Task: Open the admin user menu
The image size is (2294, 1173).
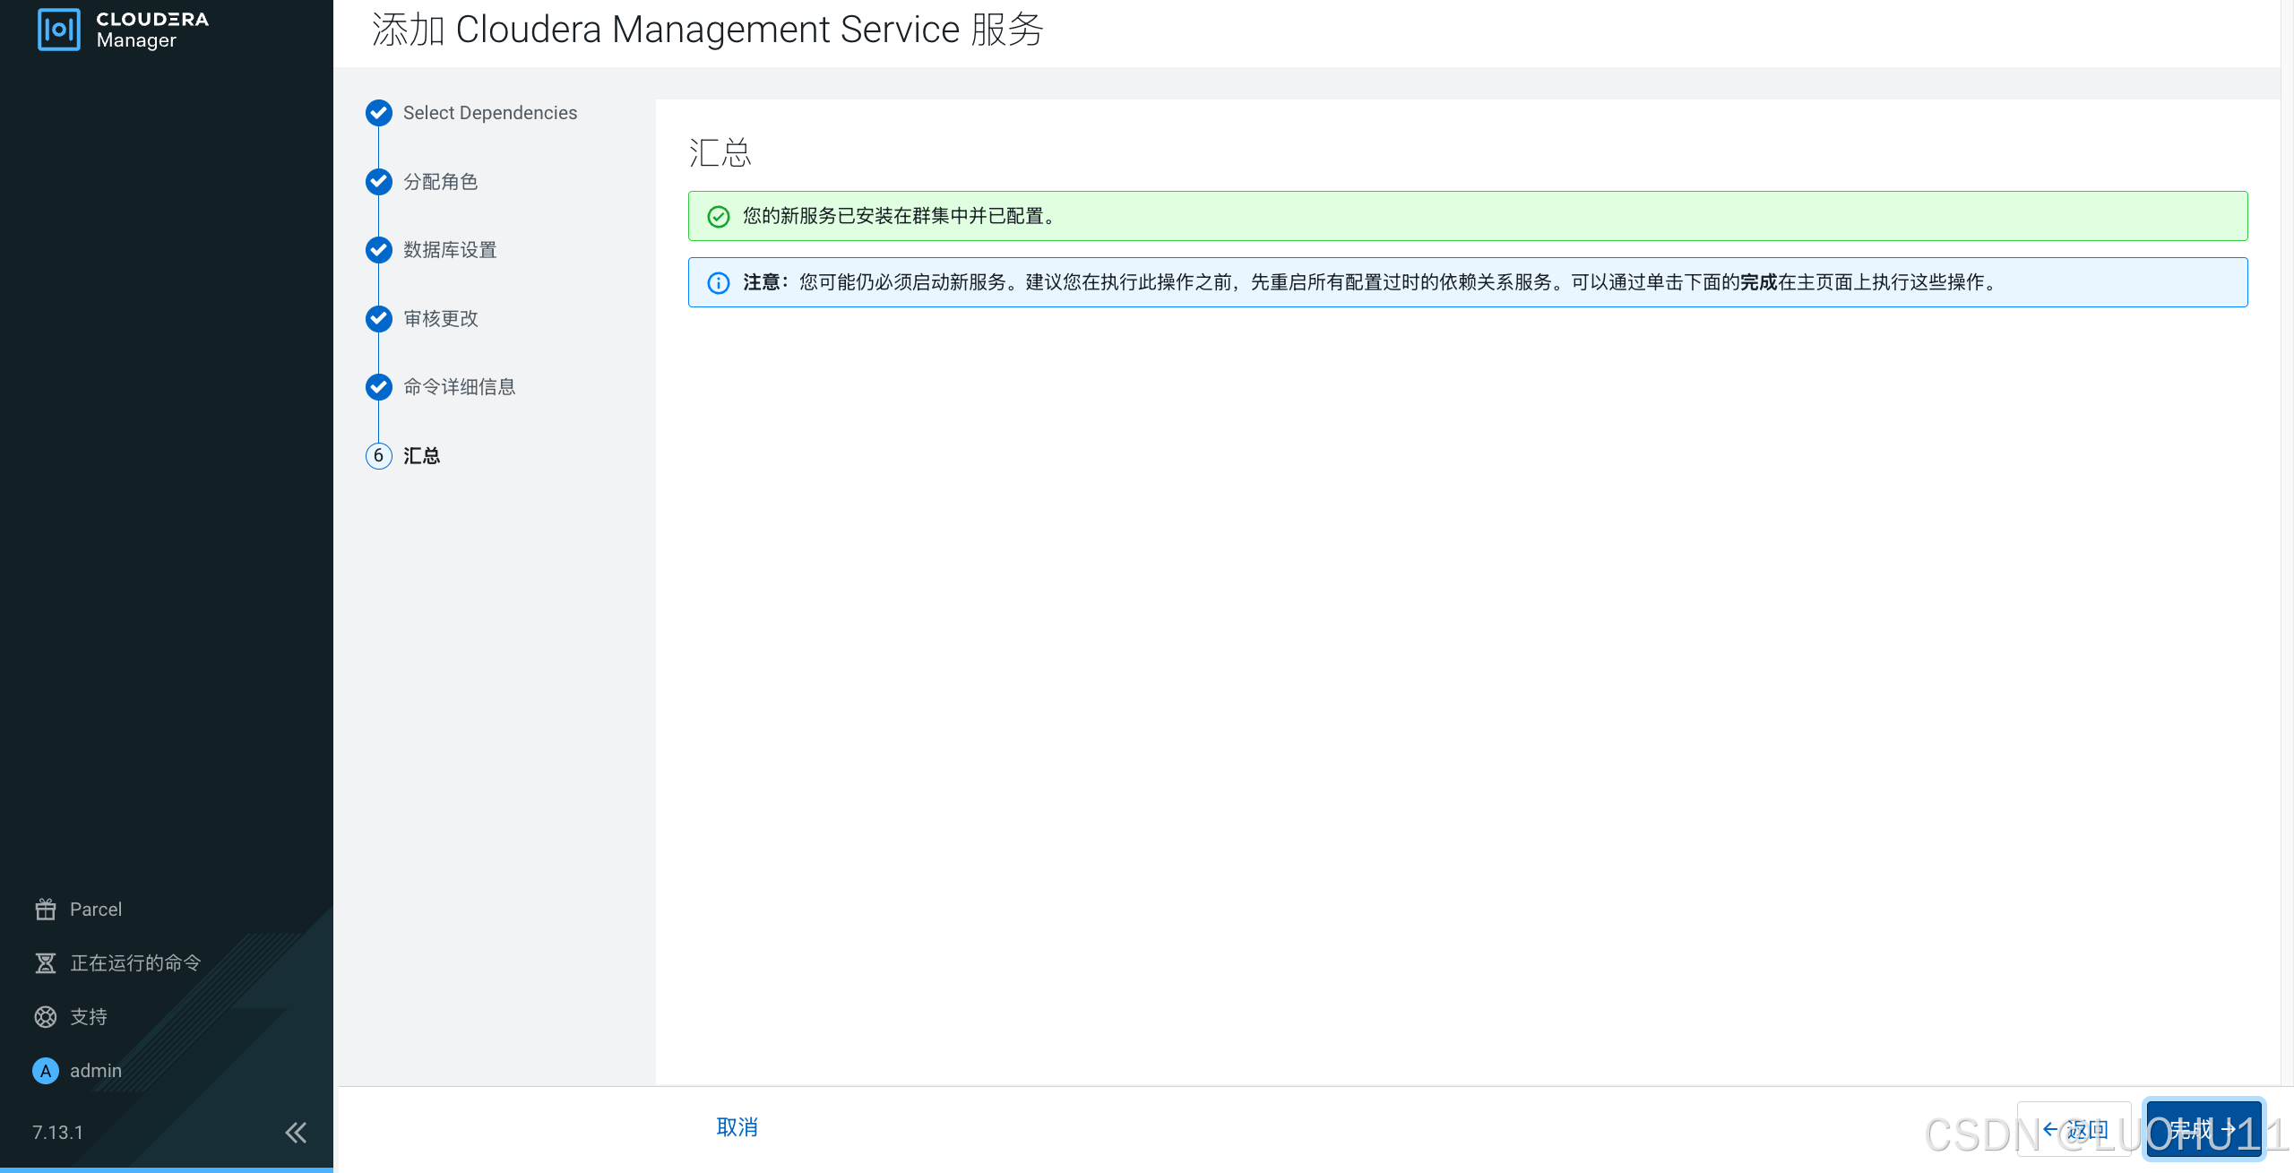Action: tap(96, 1071)
